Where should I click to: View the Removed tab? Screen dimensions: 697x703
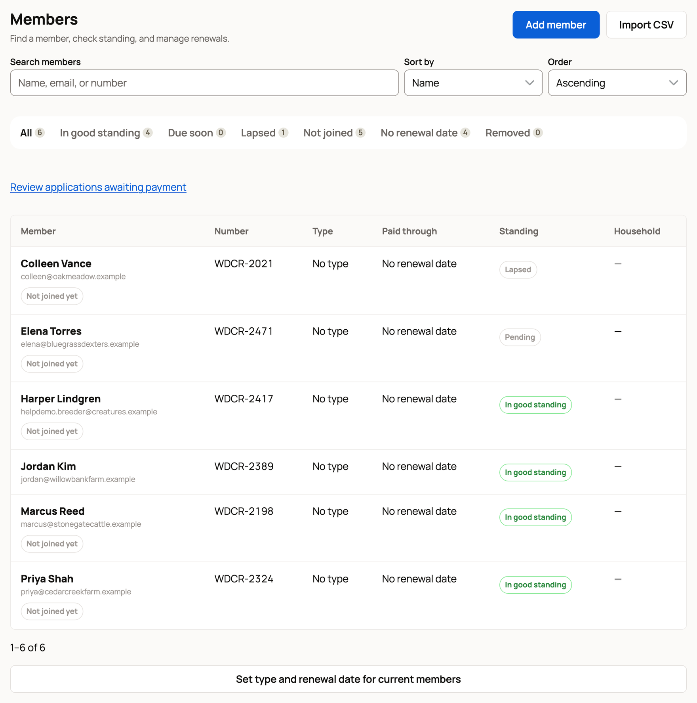click(514, 133)
